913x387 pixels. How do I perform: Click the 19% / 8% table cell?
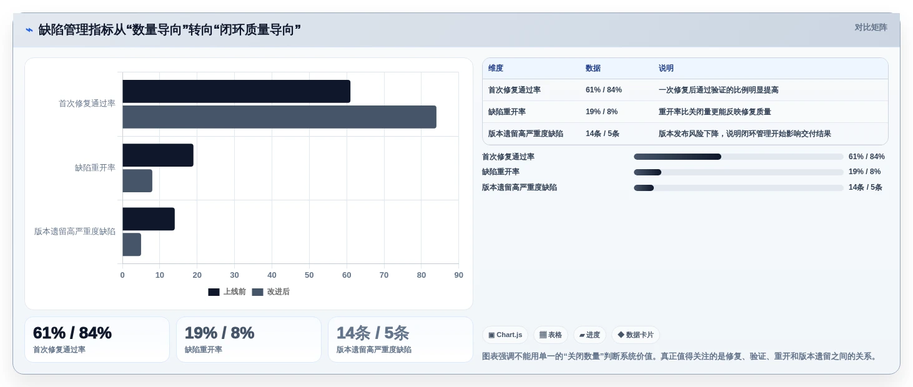tap(602, 112)
